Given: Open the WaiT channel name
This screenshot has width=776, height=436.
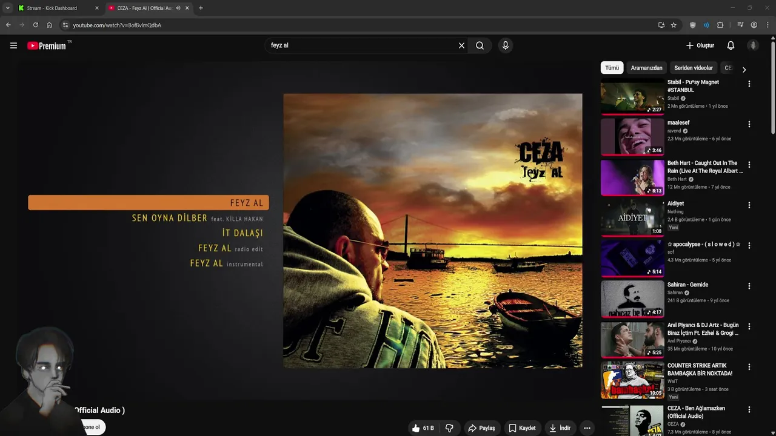Looking at the screenshot, I should (672, 381).
